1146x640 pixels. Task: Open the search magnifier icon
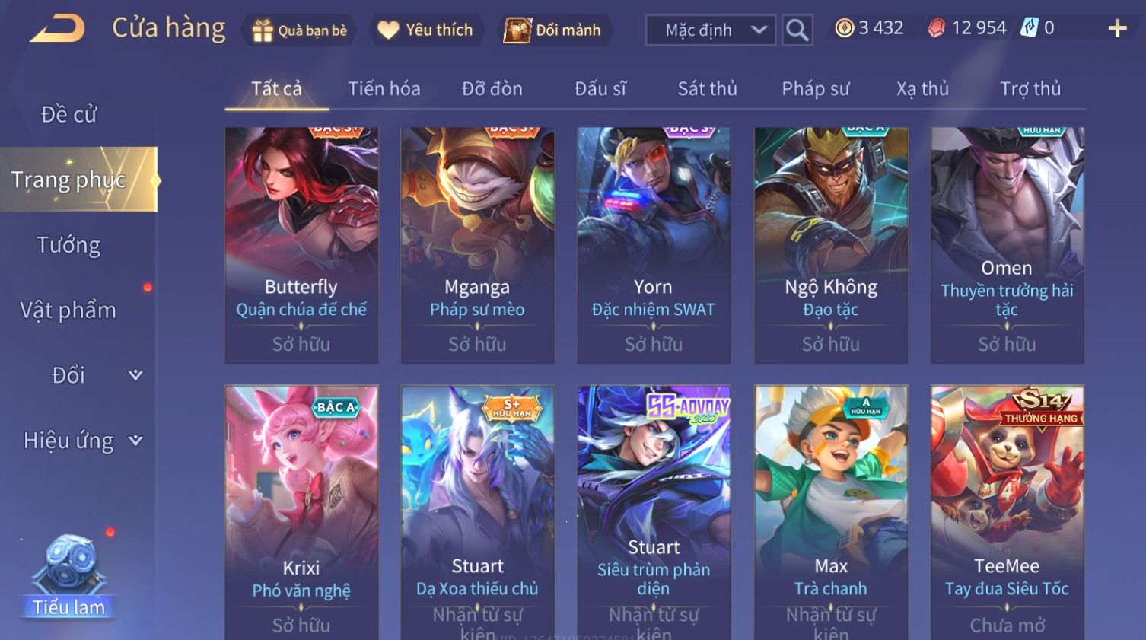[x=797, y=30]
